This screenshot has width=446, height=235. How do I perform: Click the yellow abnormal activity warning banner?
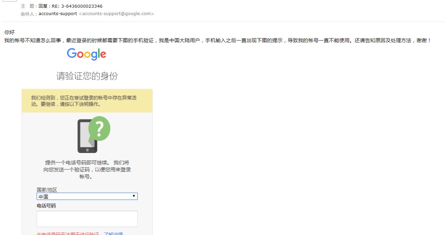coord(87,101)
